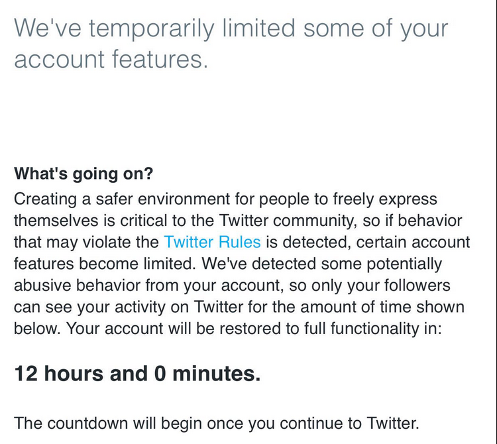Click the line "can see your activity on Twitter"
This screenshot has height=444, width=497.
coord(239,307)
